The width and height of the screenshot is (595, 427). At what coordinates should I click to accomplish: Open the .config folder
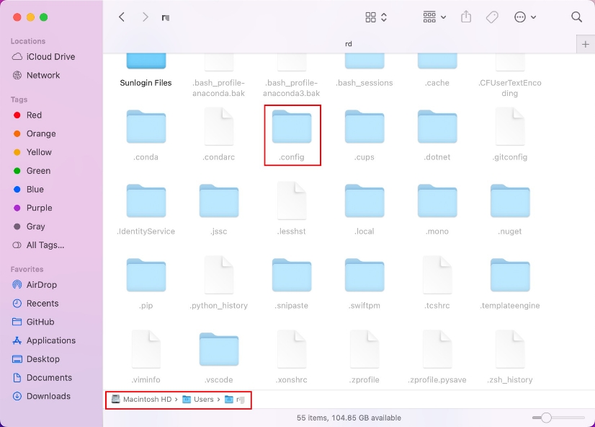click(292, 128)
